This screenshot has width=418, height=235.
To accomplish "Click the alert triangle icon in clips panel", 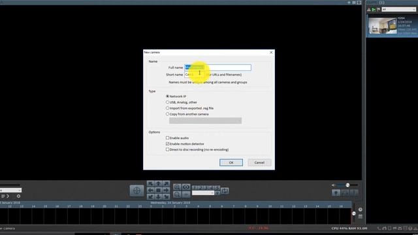I will (369, 10).
